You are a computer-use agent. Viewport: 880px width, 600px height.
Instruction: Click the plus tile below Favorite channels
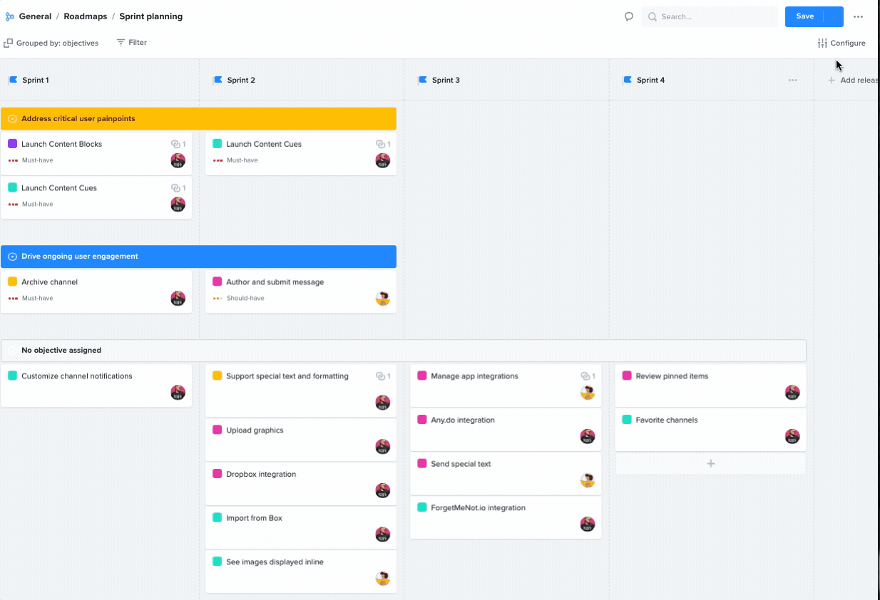[710, 463]
